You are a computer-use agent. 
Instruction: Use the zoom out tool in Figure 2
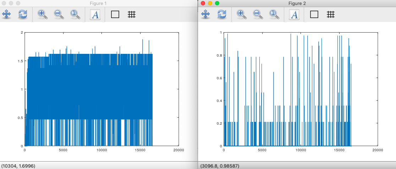click(258, 14)
